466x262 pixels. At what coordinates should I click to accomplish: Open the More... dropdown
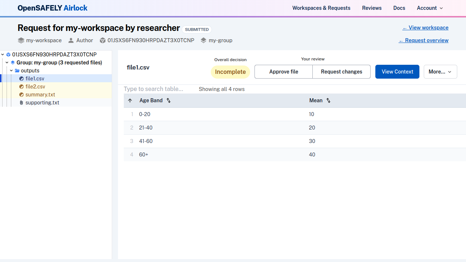tap(440, 72)
